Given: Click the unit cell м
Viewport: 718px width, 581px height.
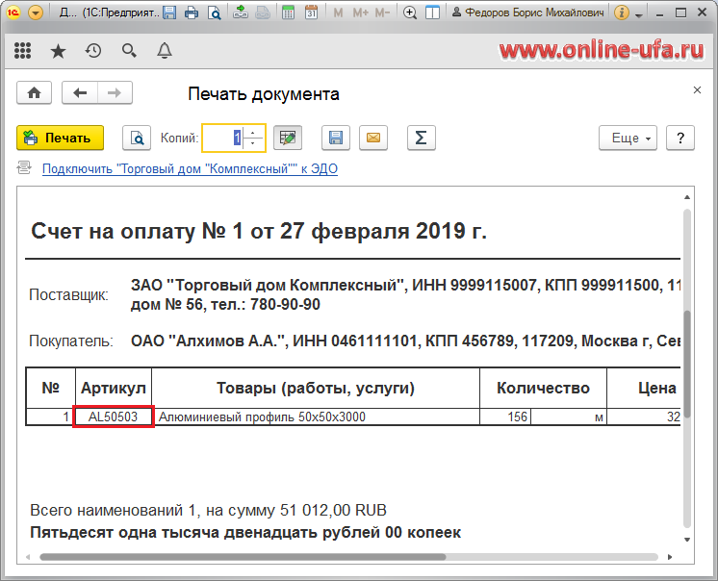Looking at the screenshot, I should coord(569,417).
